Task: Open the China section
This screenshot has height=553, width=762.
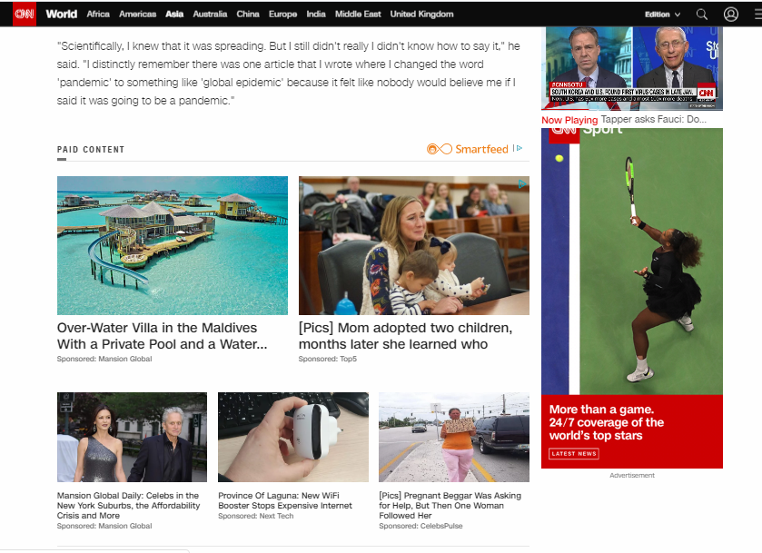Action: [248, 15]
